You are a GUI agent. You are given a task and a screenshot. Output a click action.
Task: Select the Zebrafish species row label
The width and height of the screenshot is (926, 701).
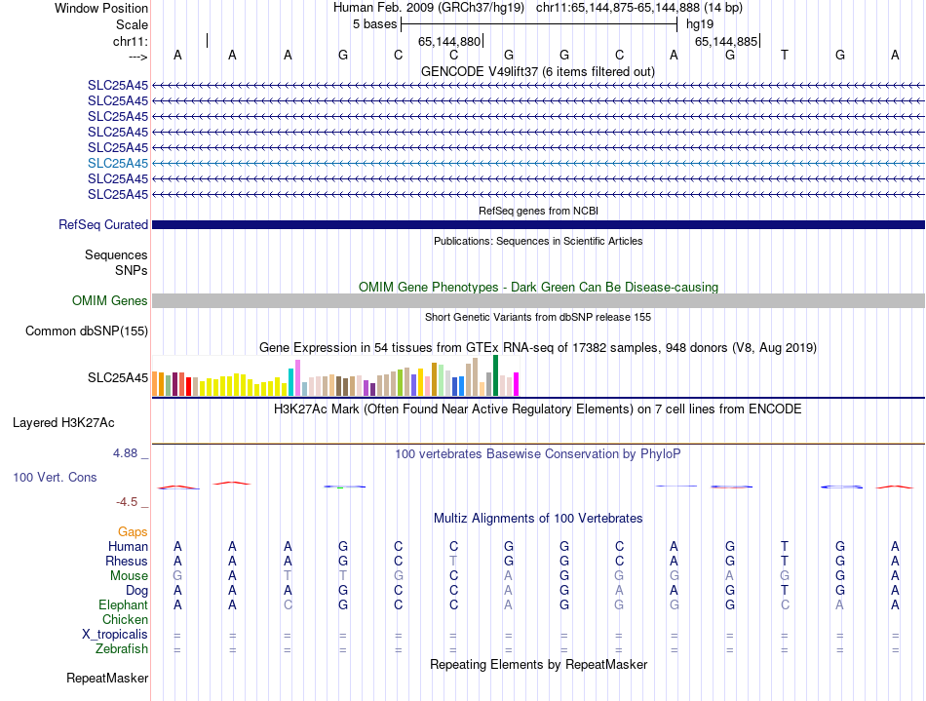[122, 648]
